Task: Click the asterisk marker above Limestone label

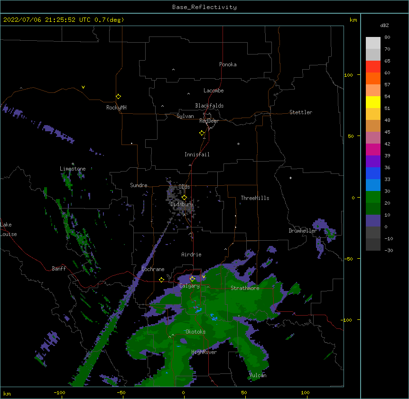Action: tap(73, 164)
